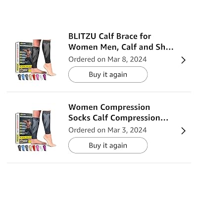Image resolution: width=198 pixels, height=198 pixels.
Task: Click the purple sleeve in BLITZU thumbnail
Action: pyautogui.click(x=45, y=77)
